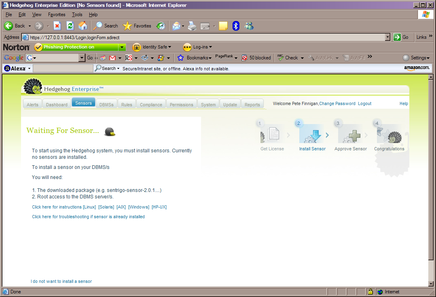Image resolution: width=436 pixels, height=297 pixels.
Task: Open the Phishing Protection dropdown arrow
Action: (x=122, y=47)
